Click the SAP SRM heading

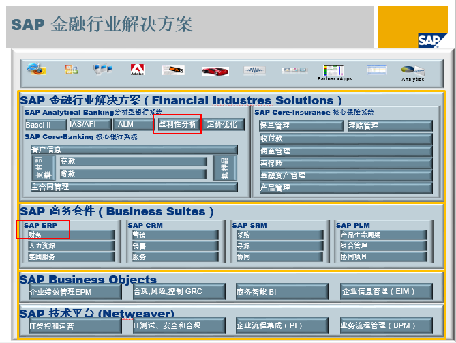pos(249,226)
